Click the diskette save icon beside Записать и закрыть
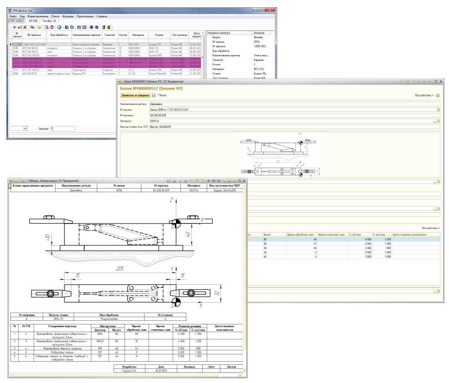Viewport: 449px width, 383px height. tap(154, 95)
